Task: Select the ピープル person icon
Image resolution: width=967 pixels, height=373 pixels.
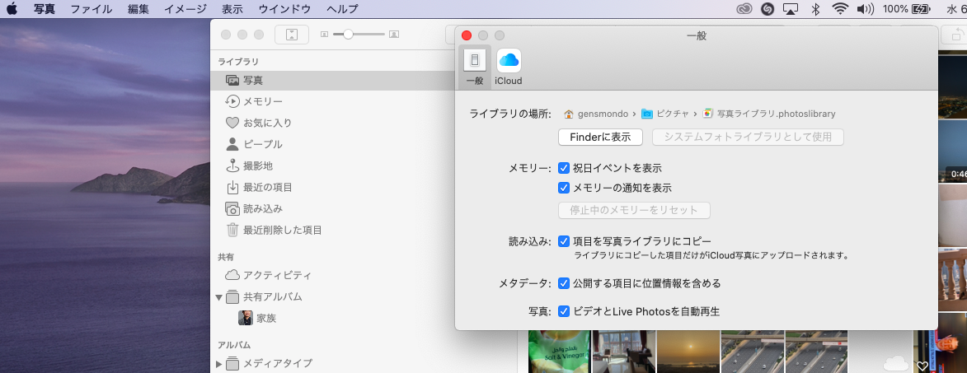Action: tap(232, 144)
